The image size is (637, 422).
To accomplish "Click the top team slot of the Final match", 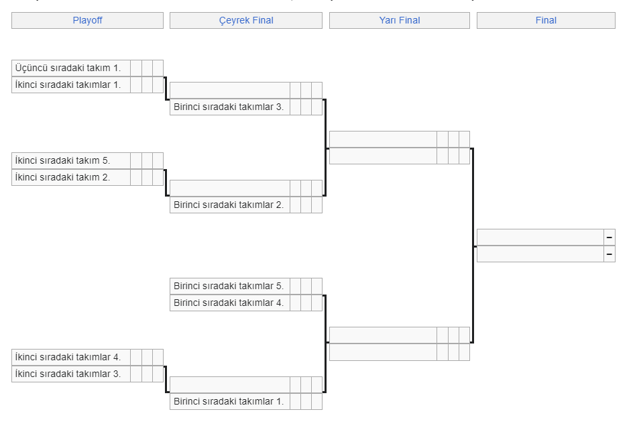I will (x=540, y=238).
